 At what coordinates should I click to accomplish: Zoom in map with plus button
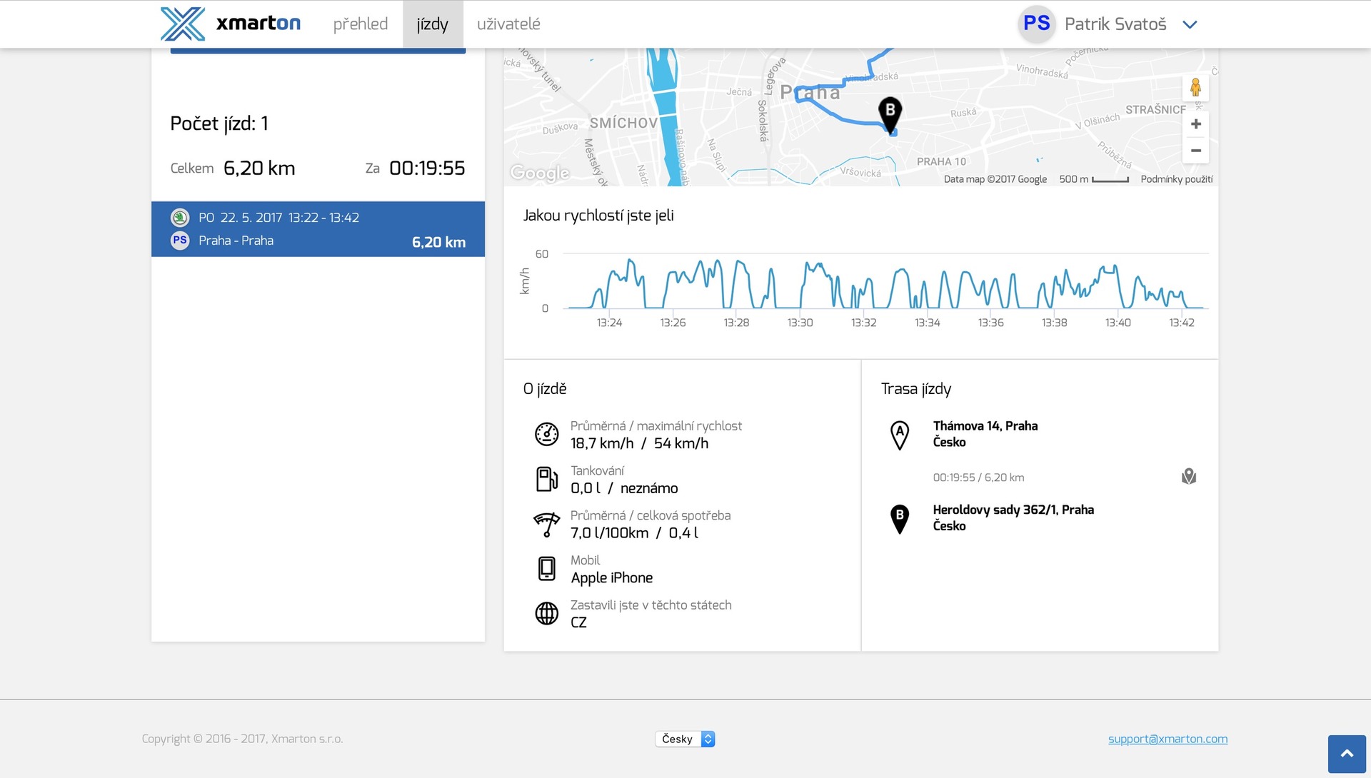tap(1195, 124)
